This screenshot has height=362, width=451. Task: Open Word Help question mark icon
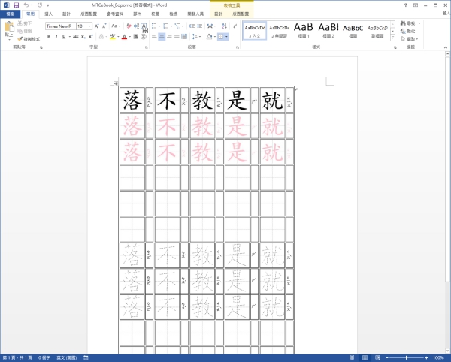[x=406, y=5]
